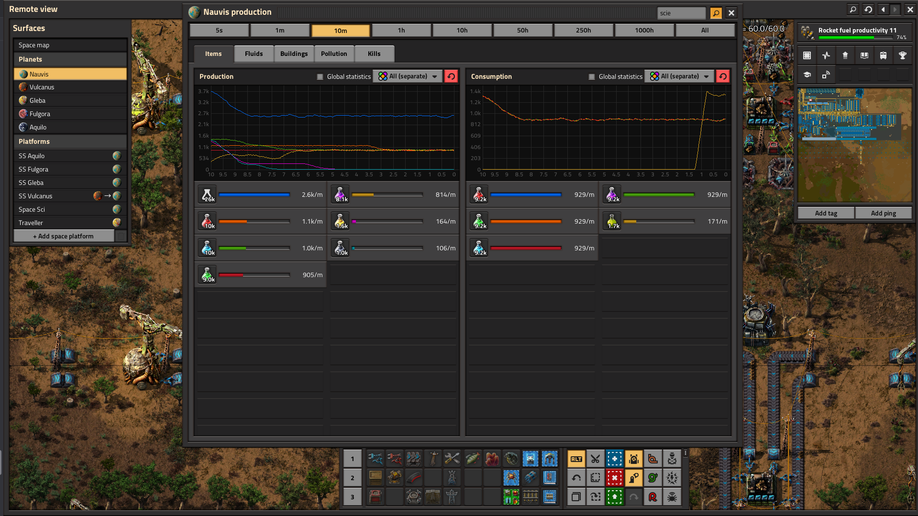This screenshot has width=918, height=516.
Task: Click the Remote view back arrow
Action: point(883,9)
